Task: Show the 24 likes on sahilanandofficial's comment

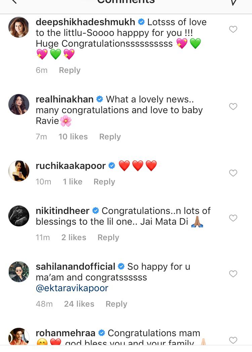Action: pyautogui.click(x=79, y=304)
